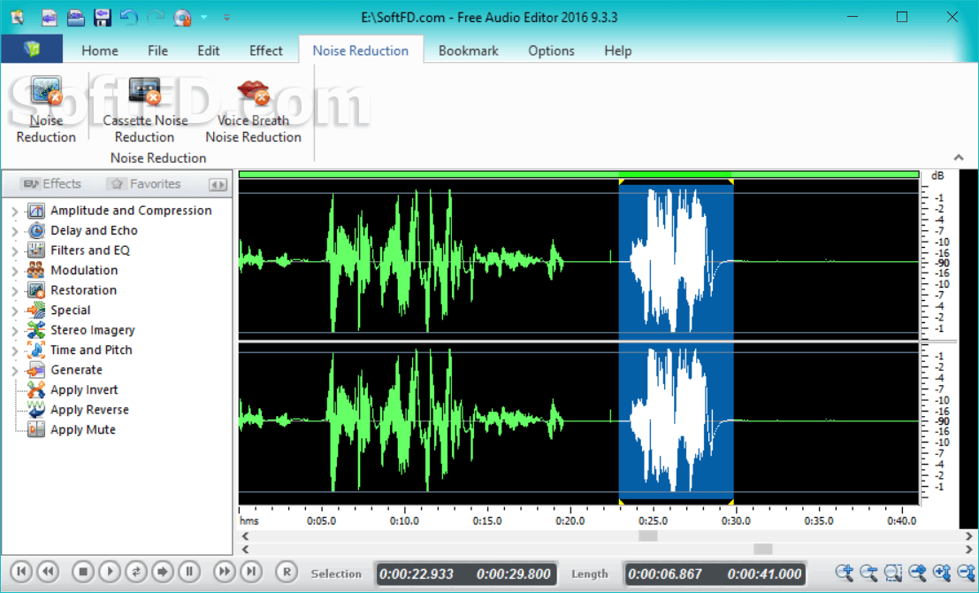Undo the last action
Screen dimensions: 979x593
[128, 17]
